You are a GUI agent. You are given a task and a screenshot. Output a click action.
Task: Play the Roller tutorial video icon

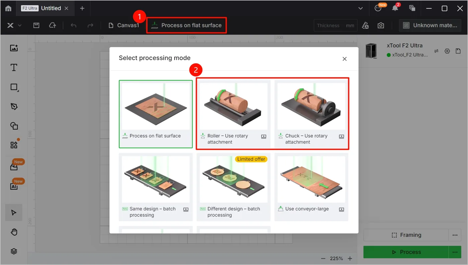264,137
